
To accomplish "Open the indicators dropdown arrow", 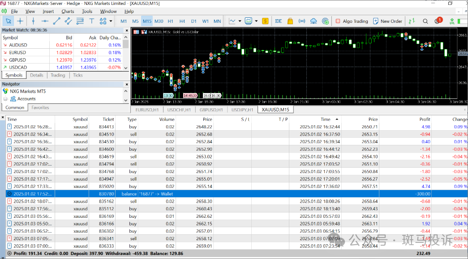I will tap(256, 21).
